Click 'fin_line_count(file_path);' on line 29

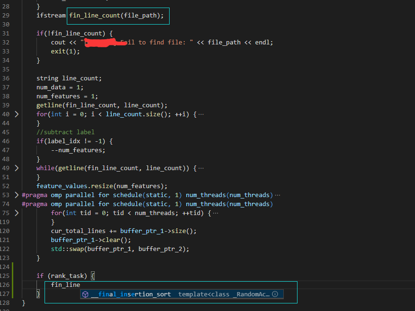pos(117,16)
